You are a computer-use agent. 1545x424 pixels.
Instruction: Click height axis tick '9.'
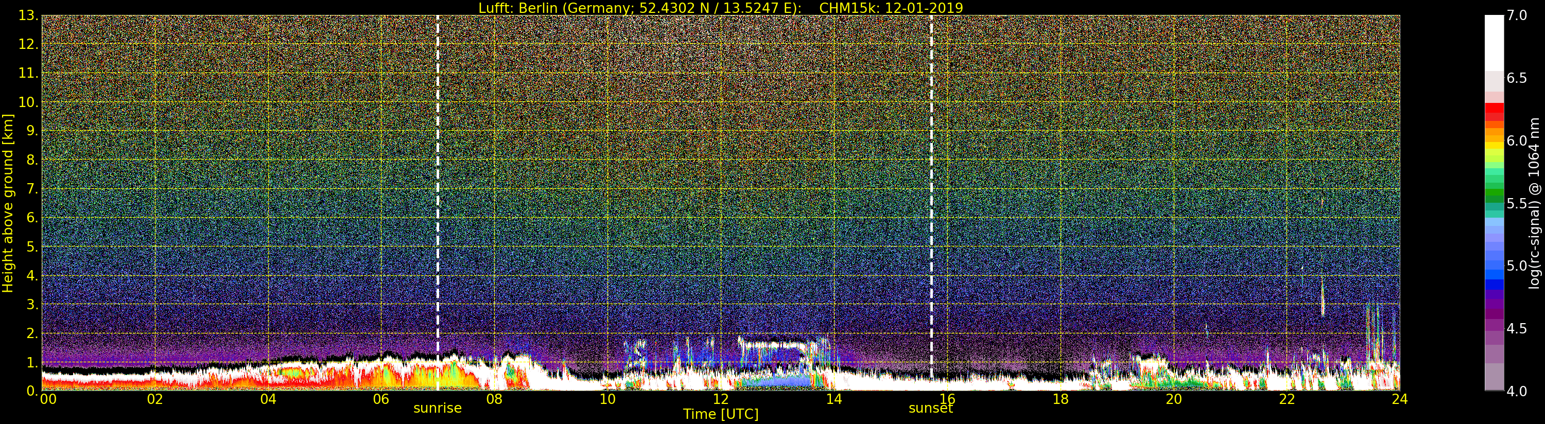point(32,131)
